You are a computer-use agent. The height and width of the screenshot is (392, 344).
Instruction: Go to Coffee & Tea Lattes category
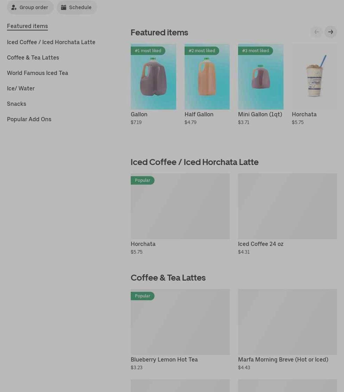pos(33,57)
